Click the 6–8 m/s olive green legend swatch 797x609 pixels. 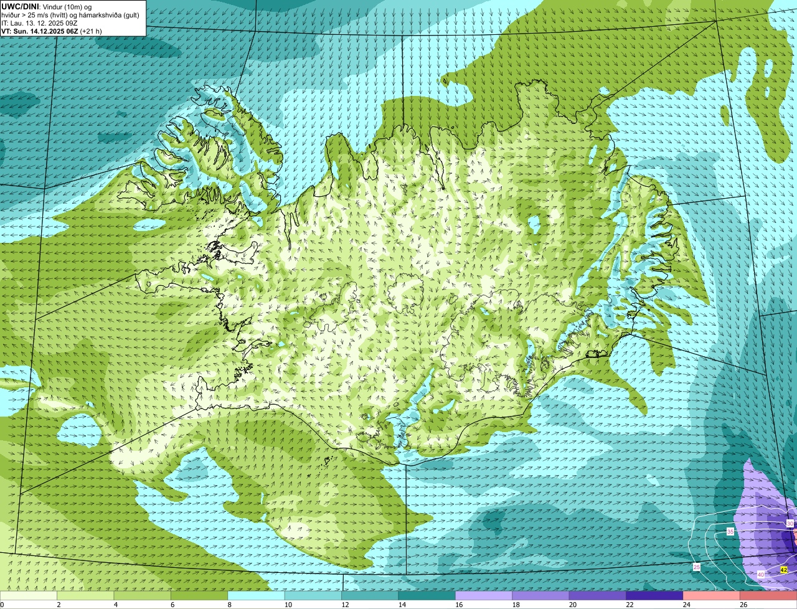(x=199, y=595)
